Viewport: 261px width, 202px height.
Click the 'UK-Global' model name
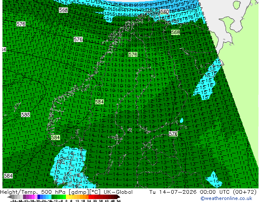click(118, 192)
